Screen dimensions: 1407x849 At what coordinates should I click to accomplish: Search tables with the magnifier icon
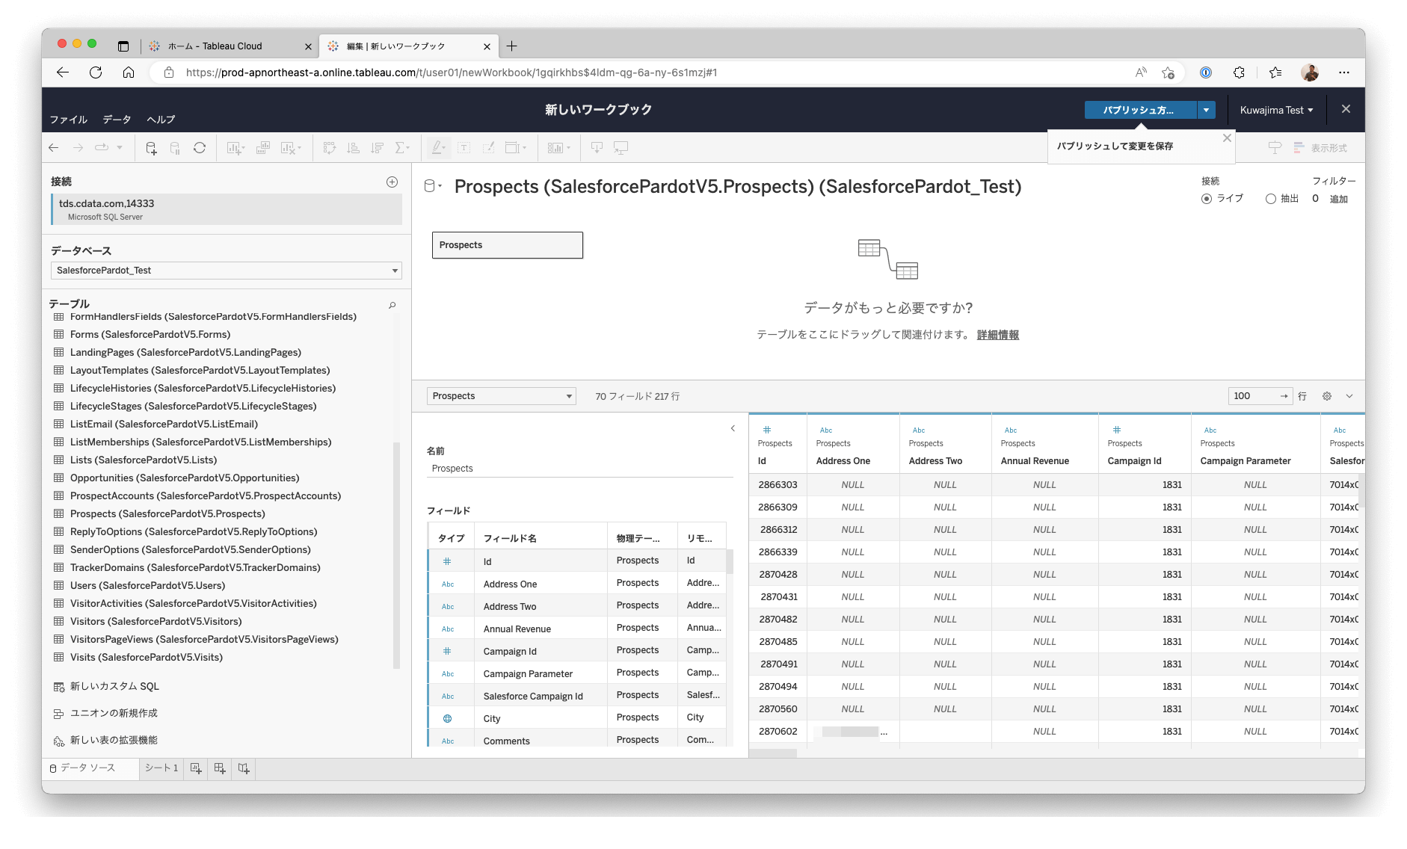point(392,305)
